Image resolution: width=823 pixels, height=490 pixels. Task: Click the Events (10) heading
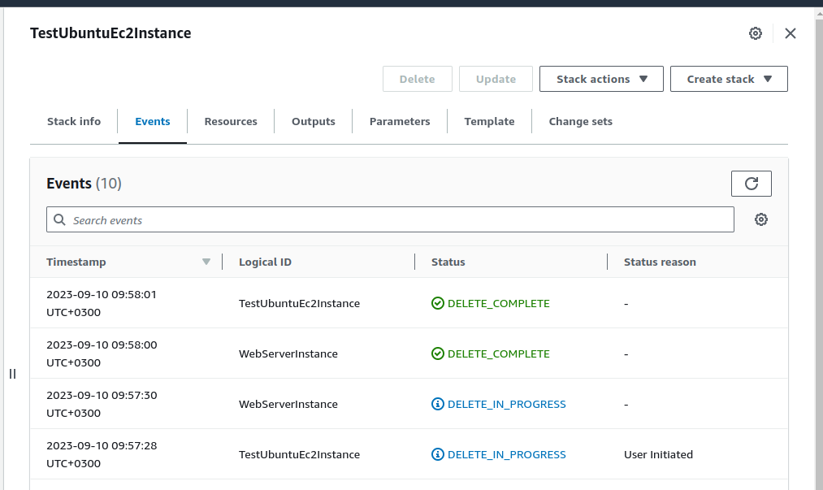[84, 184]
